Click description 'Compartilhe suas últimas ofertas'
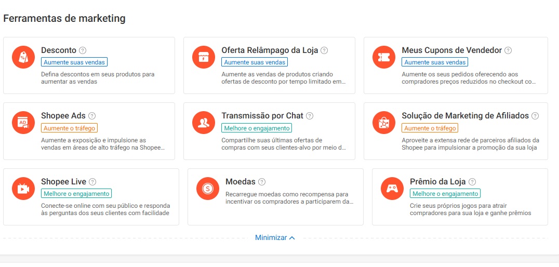559x267 pixels. click(284, 144)
